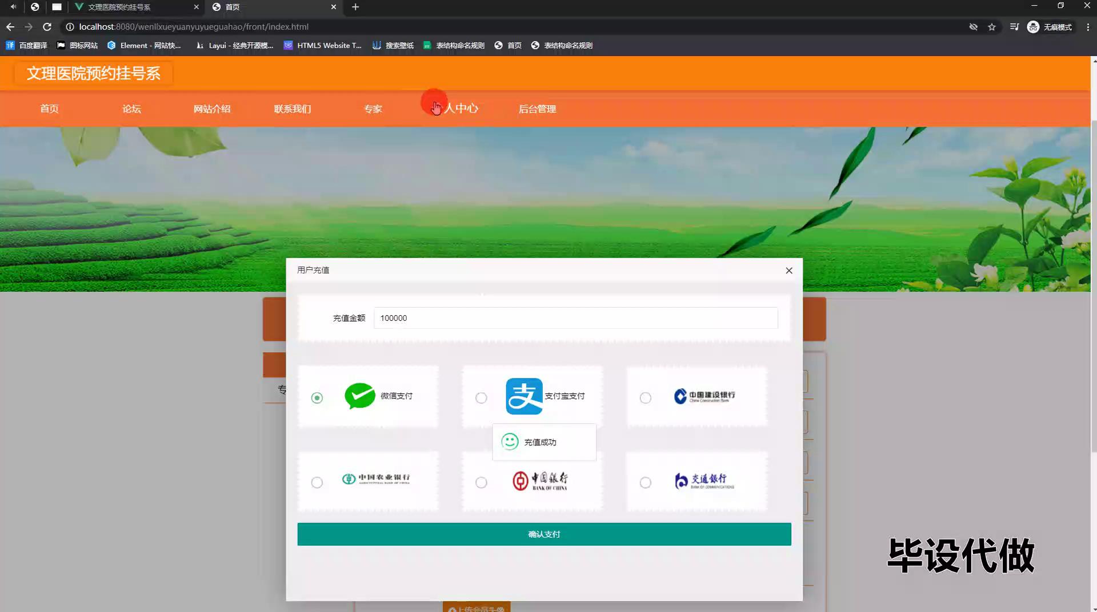This screenshot has height=612, width=1097.
Task: Open Chrome's three-dot menu
Action: [1088, 27]
